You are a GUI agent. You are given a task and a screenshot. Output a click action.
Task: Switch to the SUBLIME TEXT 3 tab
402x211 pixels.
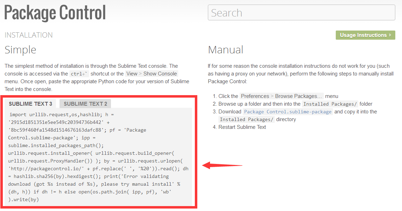[30, 104]
